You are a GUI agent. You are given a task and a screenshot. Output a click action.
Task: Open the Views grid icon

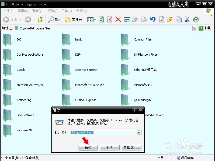90,20
